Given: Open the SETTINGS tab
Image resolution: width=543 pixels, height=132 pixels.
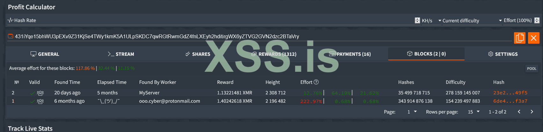Looking at the screenshot, I should click(503, 54).
